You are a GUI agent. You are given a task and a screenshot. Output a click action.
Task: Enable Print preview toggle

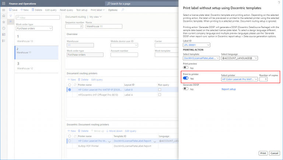click(186, 68)
